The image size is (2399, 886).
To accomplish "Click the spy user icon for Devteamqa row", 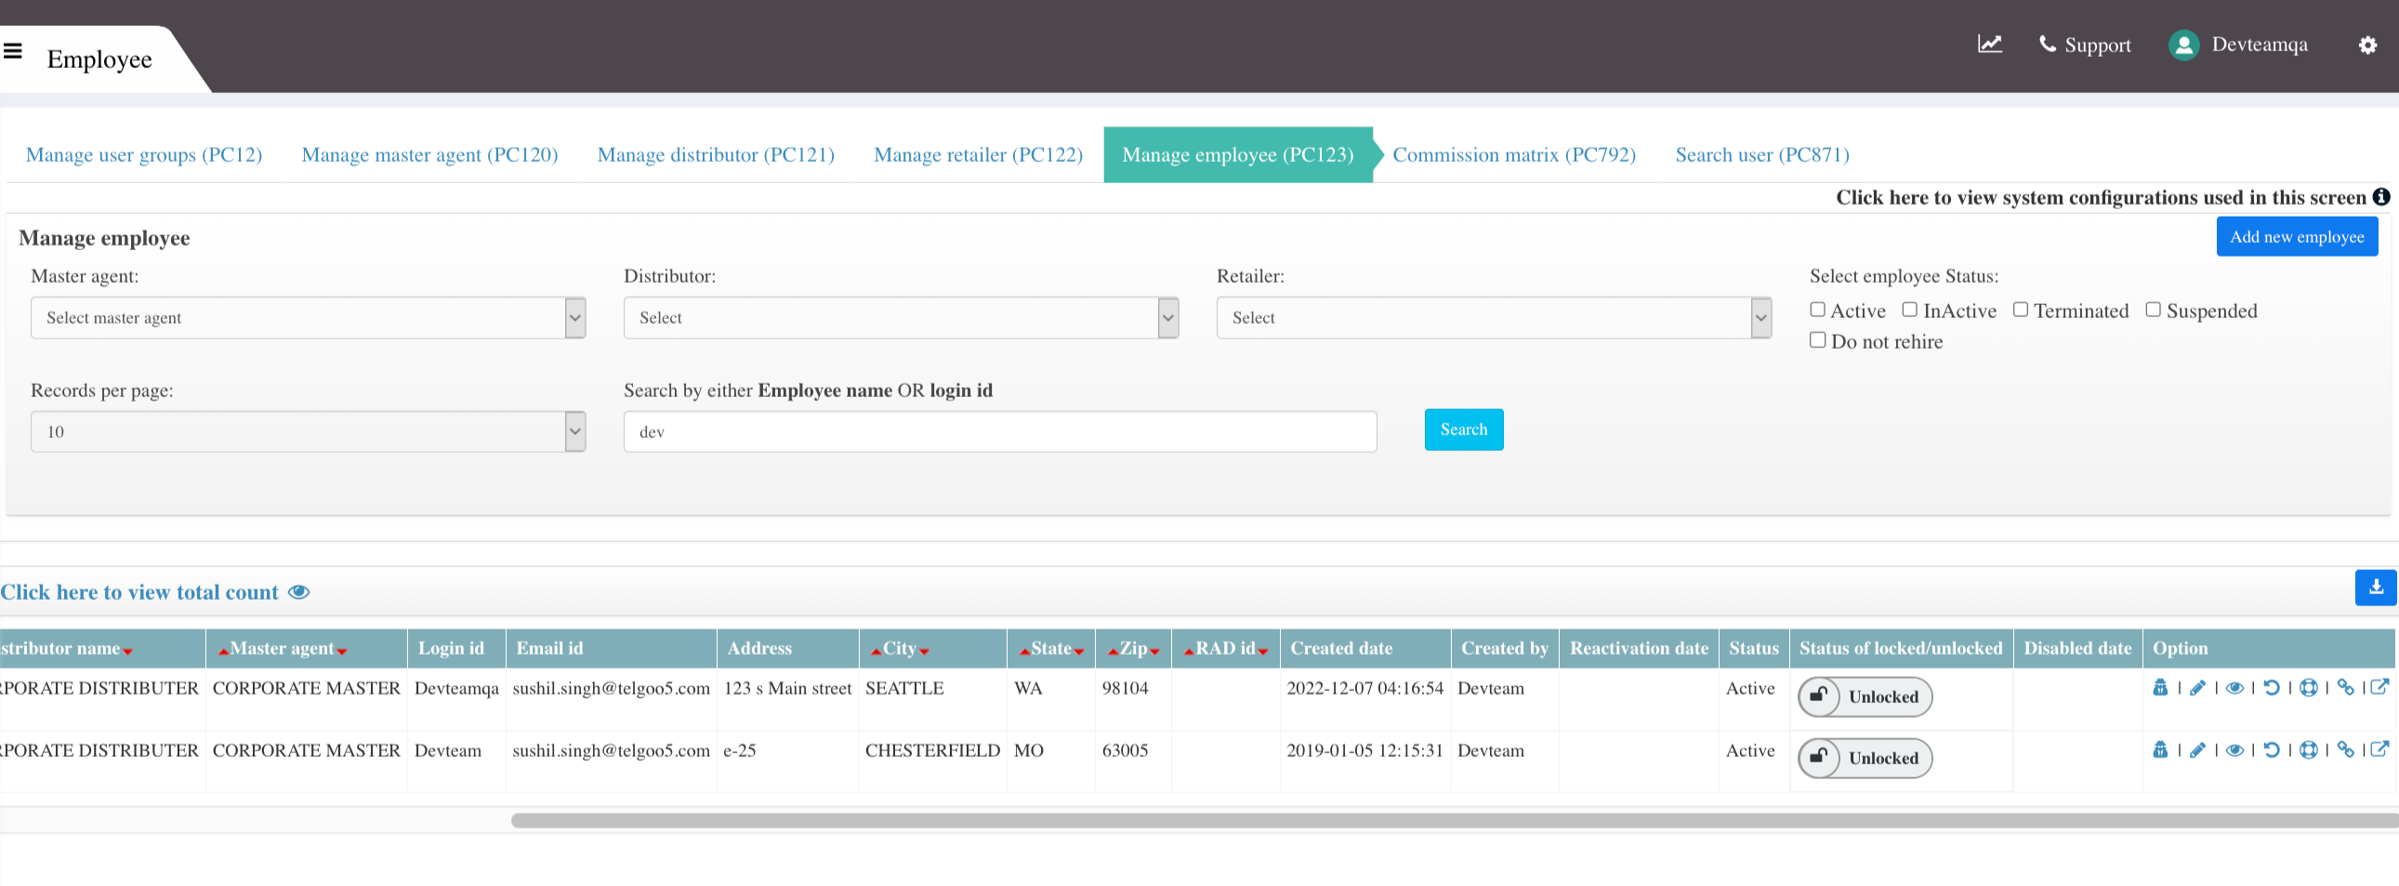I will (x=2161, y=688).
